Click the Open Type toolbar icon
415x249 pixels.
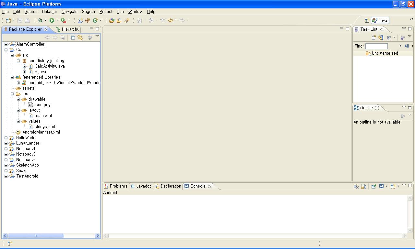pyautogui.click(x=112, y=20)
